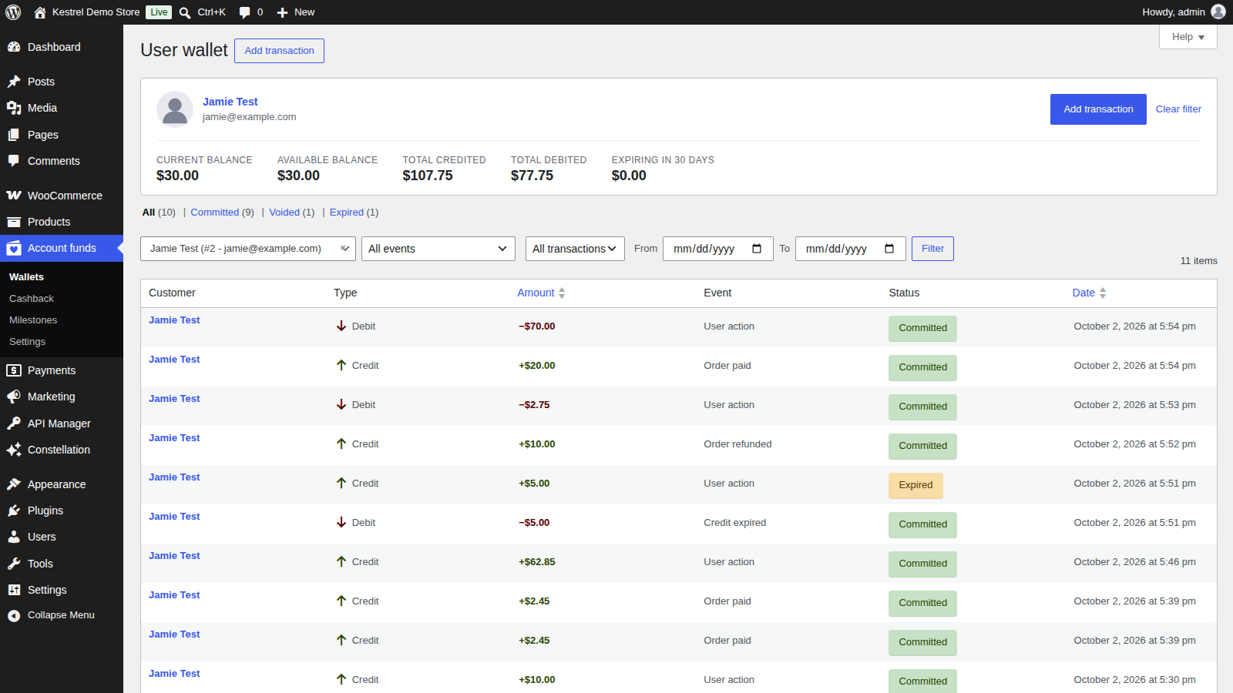Open the All transactions dropdown
Image resolution: width=1233 pixels, height=693 pixels.
click(x=575, y=249)
